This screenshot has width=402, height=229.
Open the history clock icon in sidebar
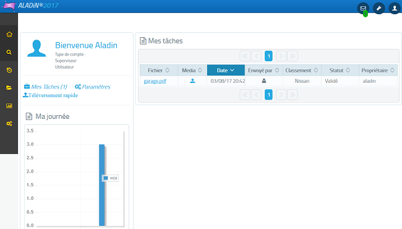(9, 70)
